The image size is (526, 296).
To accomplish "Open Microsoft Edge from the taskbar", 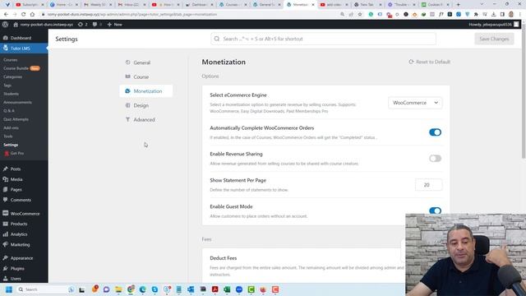I will (142, 289).
